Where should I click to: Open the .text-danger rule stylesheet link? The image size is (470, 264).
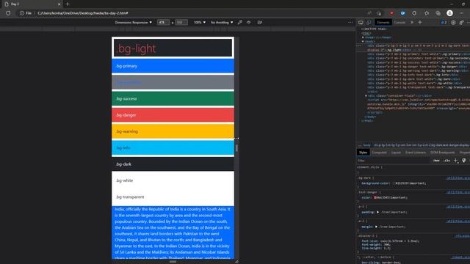(458, 192)
